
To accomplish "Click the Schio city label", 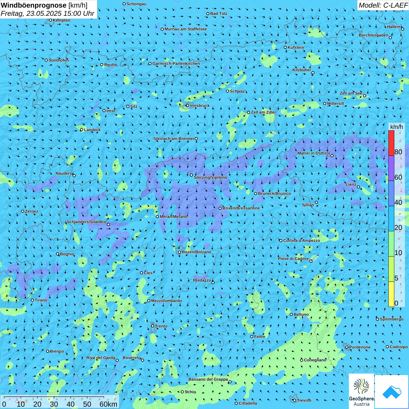I will click(x=190, y=392).
